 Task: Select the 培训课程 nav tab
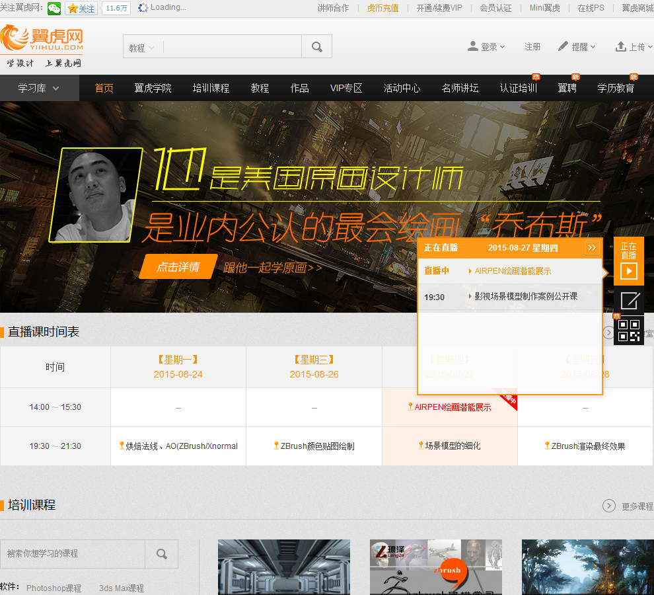click(211, 88)
